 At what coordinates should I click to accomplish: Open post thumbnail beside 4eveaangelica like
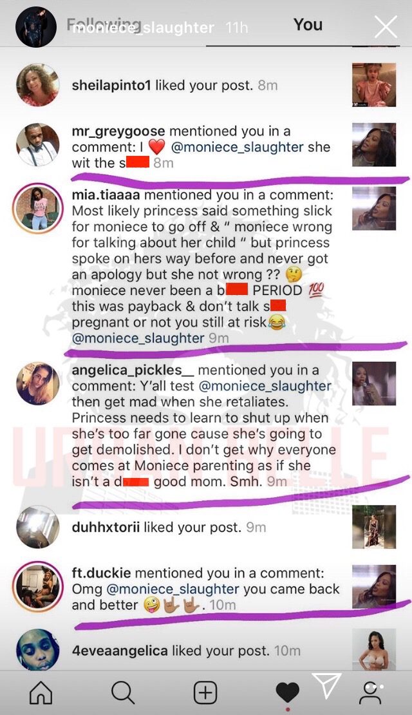pyautogui.click(x=374, y=650)
